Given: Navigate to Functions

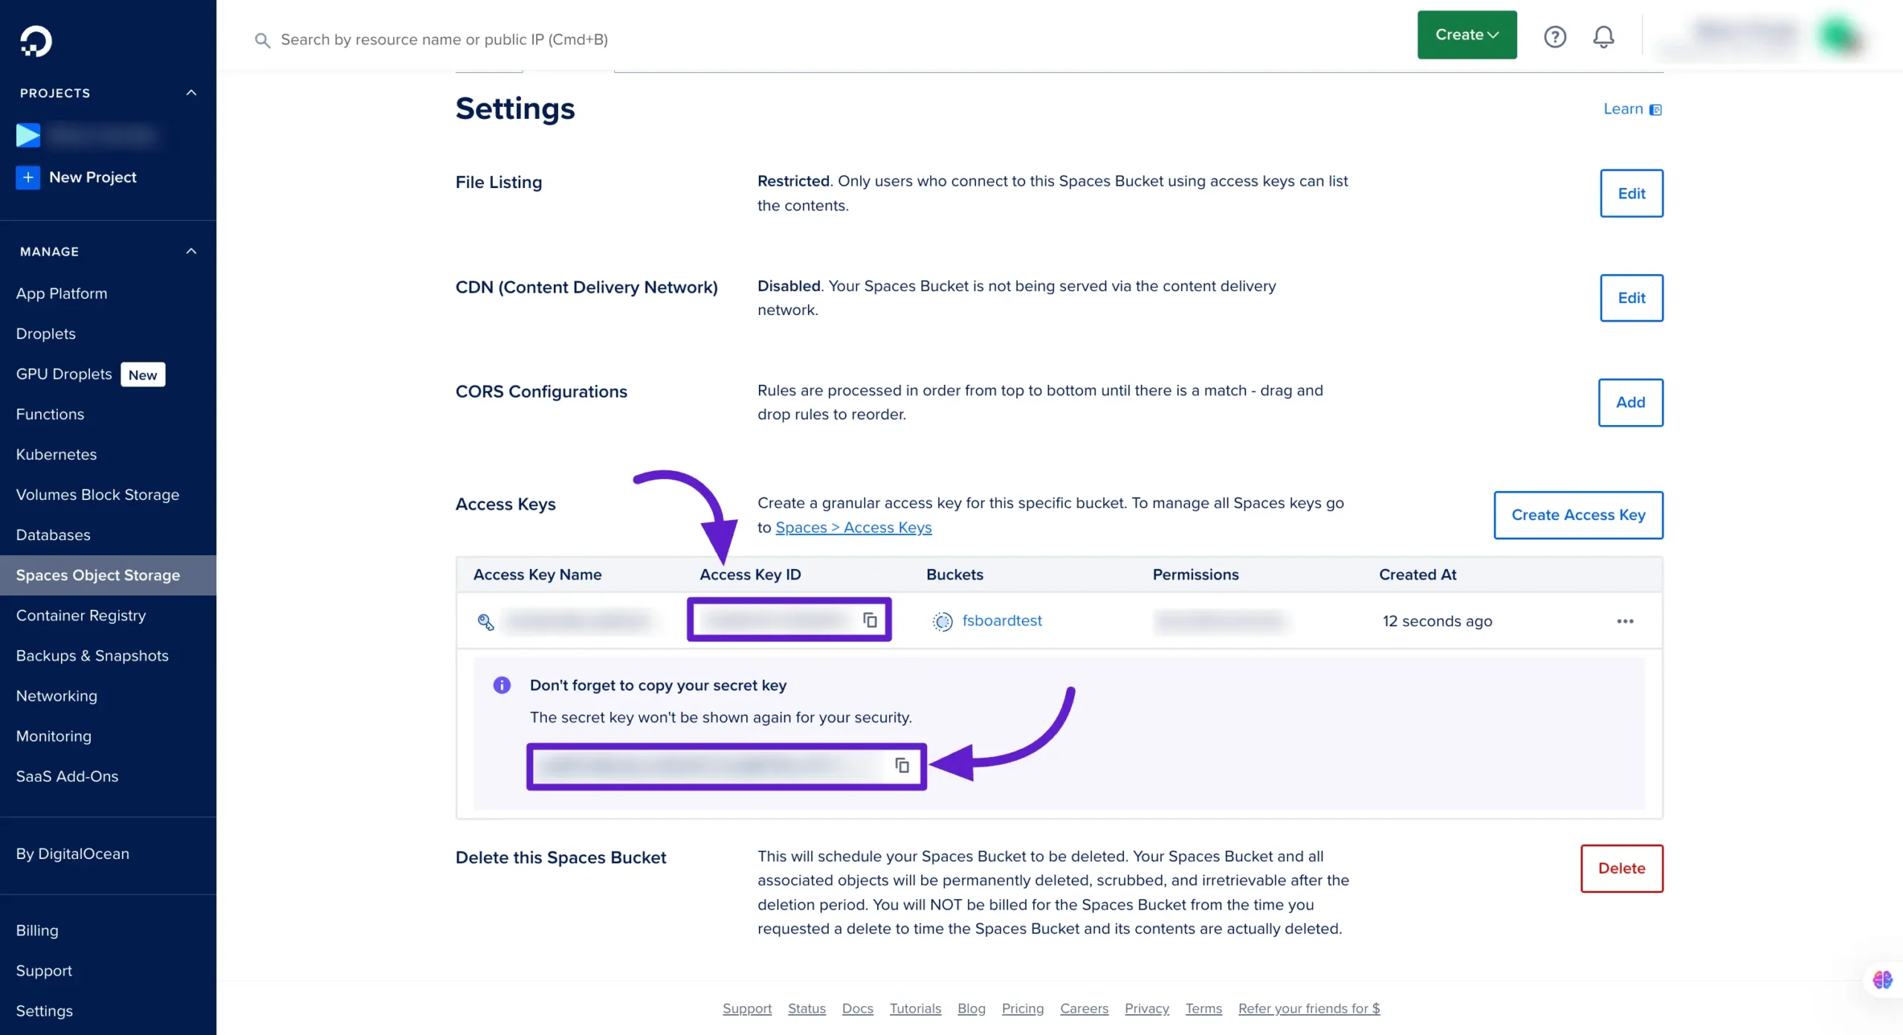Looking at the screenshot, I should click(50, 414).
